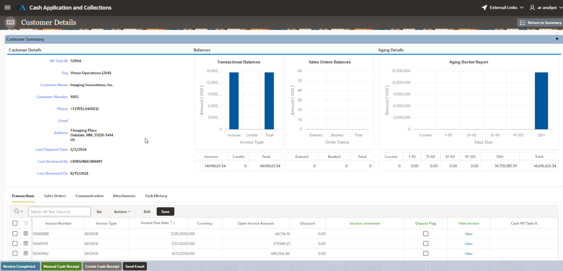Collapse the Customer Summary section
This screenshot has height=271, width=563.
[x=557, y=39]
